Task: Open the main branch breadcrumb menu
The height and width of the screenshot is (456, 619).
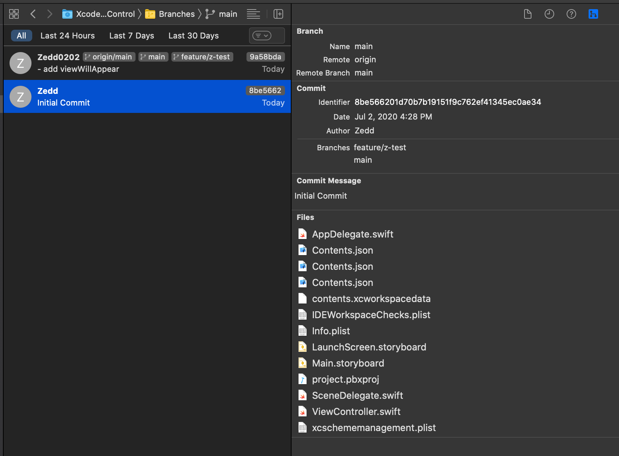Action: click(228, 14)
